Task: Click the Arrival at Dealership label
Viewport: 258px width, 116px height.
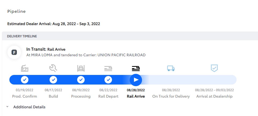Action: pyautogui.click(x=214, y=96)
